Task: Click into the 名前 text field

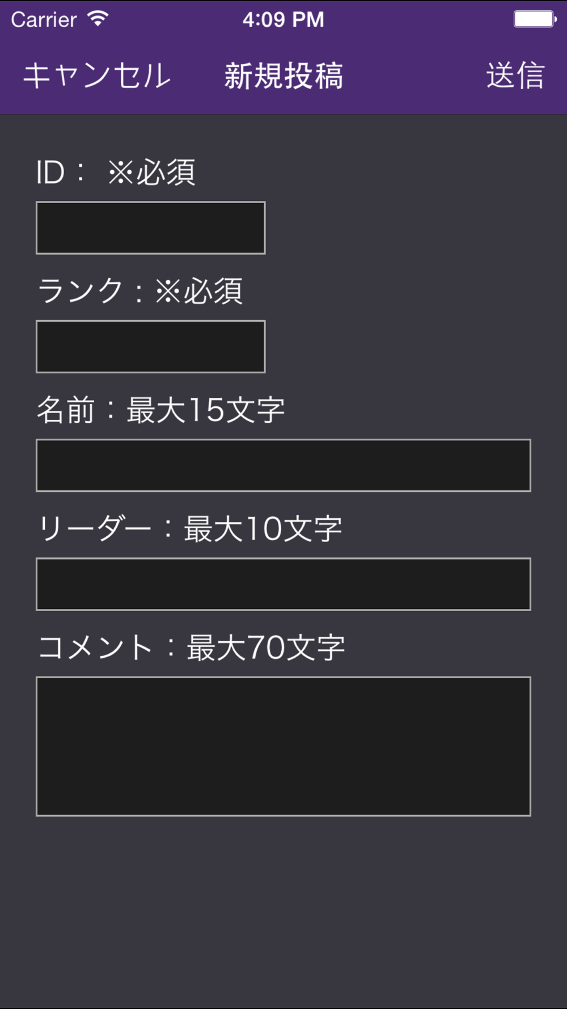Action: [x=283, y=465]
